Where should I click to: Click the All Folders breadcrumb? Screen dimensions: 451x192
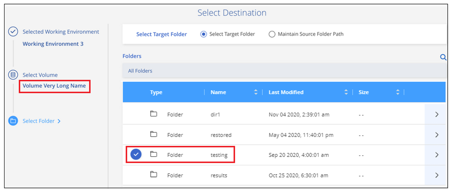(x=140, y=71)
